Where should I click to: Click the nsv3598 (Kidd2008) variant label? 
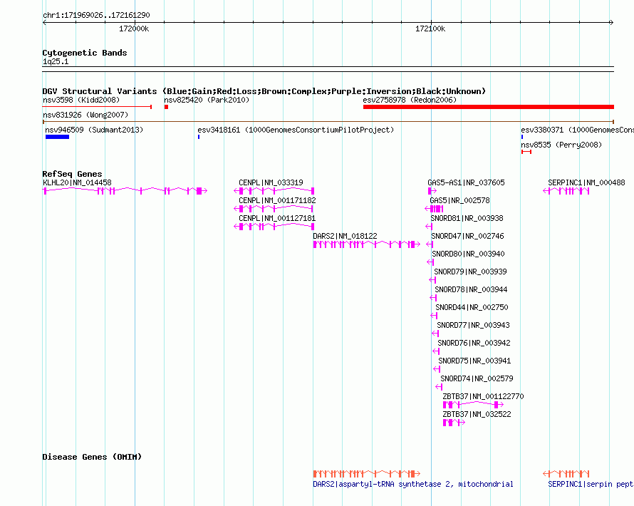click(81, 100)
